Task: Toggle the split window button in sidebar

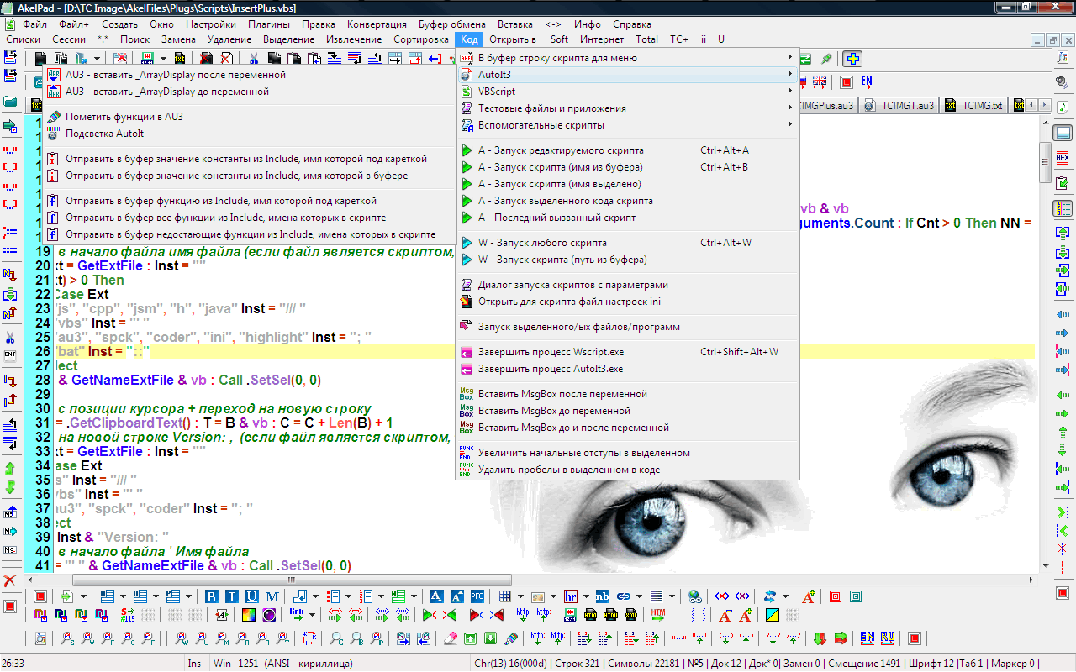Action: 1063,133
